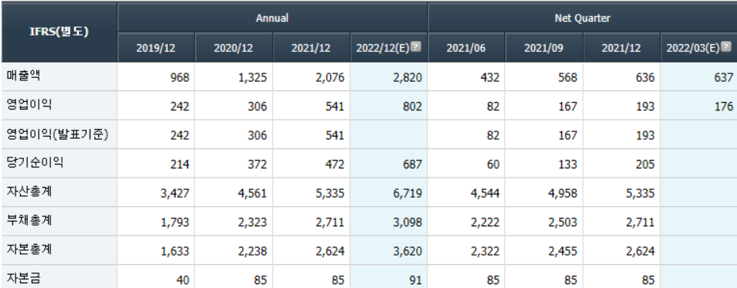737x288 pixels.
Task: Click 영업이익 quarterly estimate 176
Action: pyautogui.click(x=723, y=107)
